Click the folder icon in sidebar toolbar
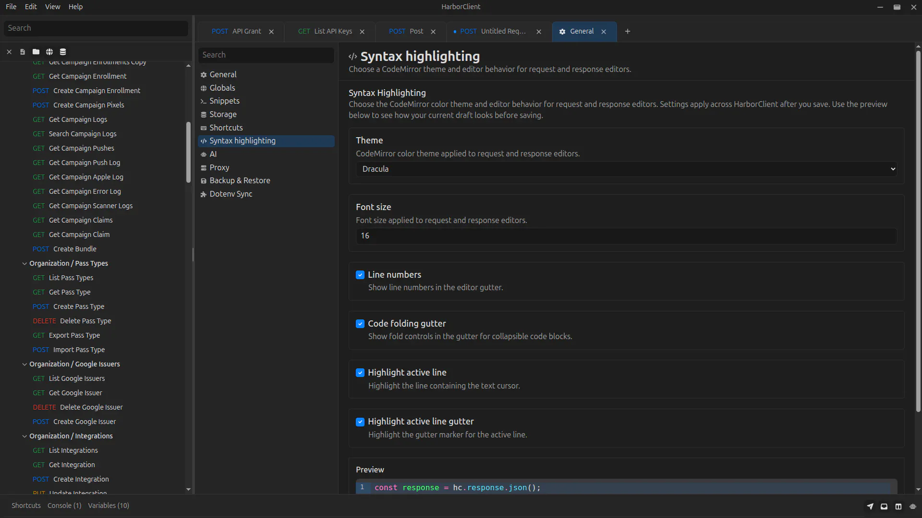Viewport: 922px width, 518px height. click(36, 52)
